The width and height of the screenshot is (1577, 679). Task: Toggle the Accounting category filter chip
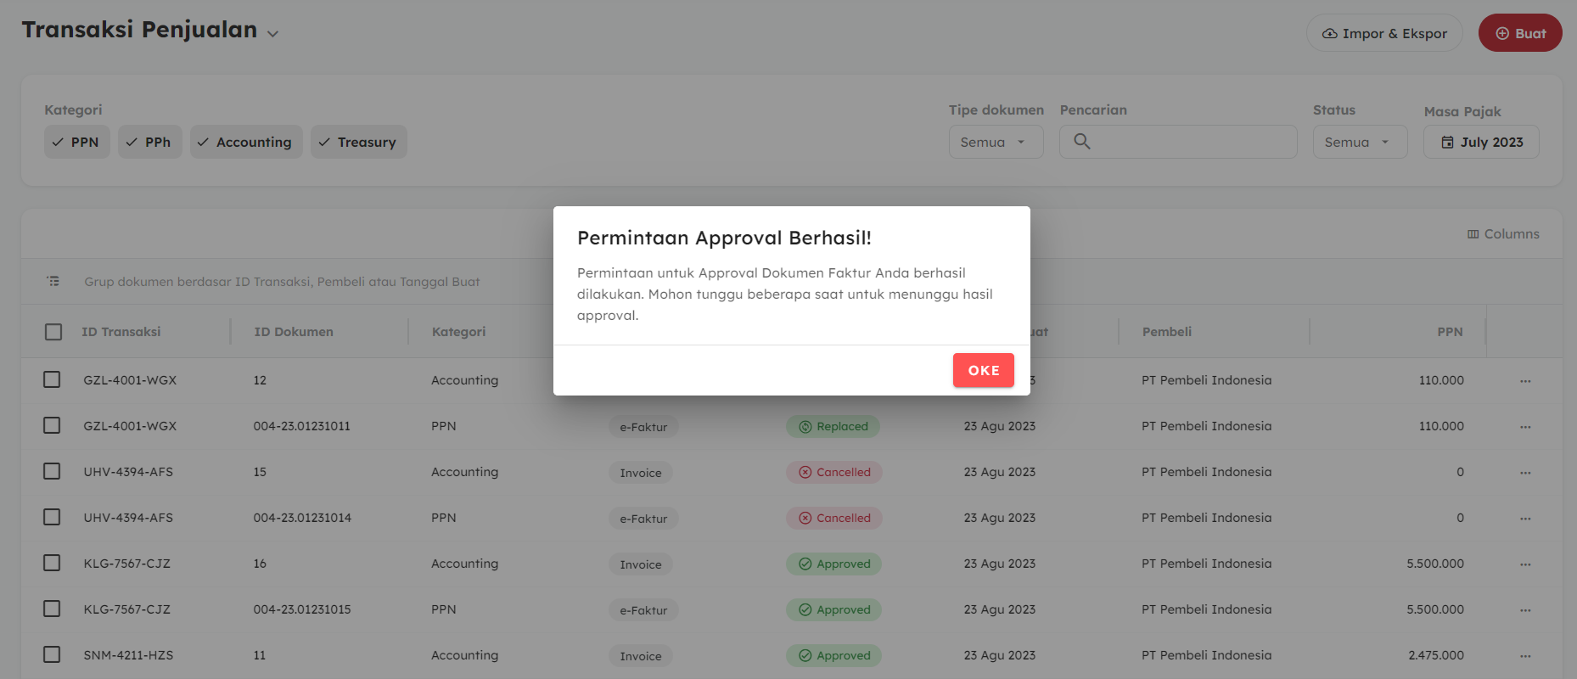[245, 142]
